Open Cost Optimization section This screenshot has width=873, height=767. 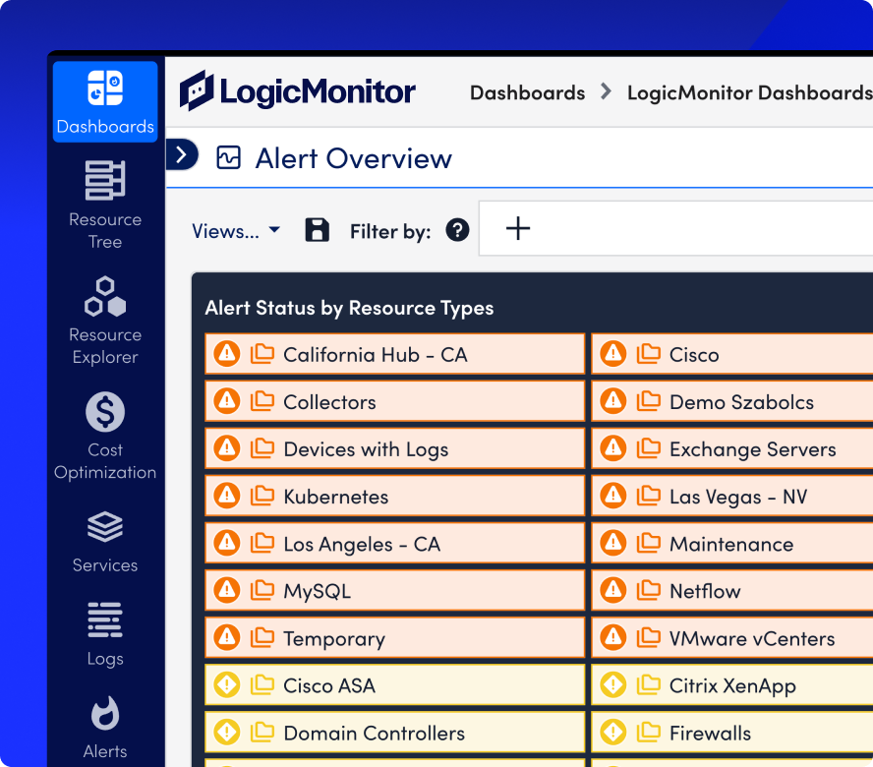(x=105, y=413)
